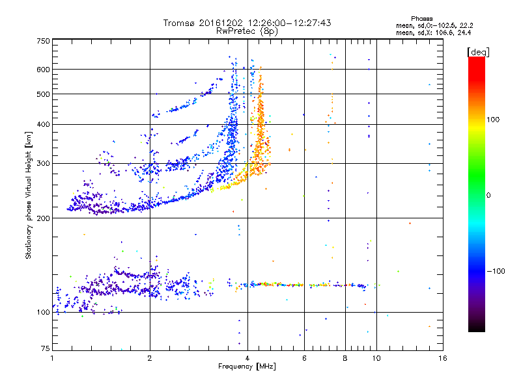
Task: Click y-axis tick label '75'
Action: 46,348
